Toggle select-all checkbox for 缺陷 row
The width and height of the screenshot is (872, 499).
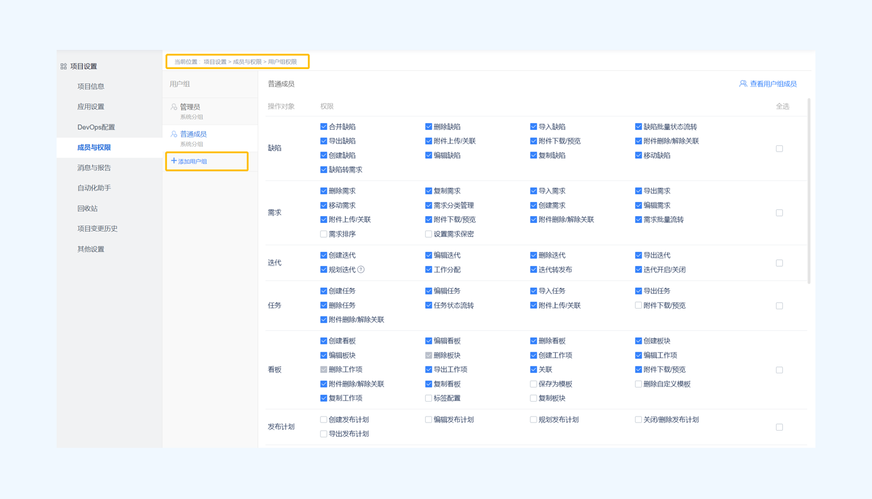click(779, 148)
